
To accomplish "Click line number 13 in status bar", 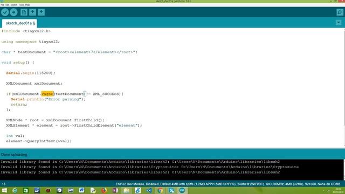I will [x=4, y=184].
